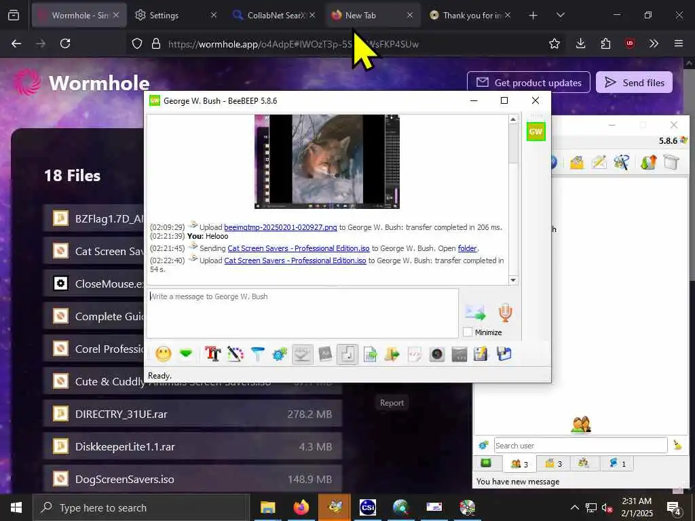Click the Windows Start button

pyautogui.click(x=16, y=507)
